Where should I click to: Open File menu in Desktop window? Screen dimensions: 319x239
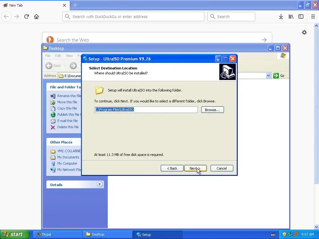(x=48, y=56)
